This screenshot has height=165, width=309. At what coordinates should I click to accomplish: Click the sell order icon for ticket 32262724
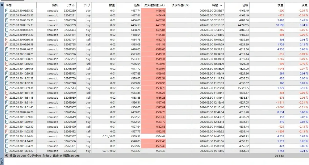click(7, 40)
